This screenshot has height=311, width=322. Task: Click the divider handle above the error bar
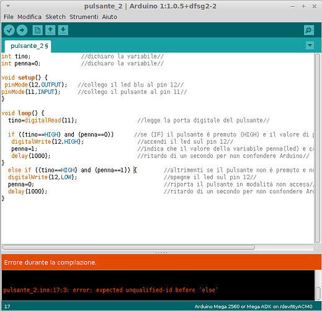tap(161, 253)
